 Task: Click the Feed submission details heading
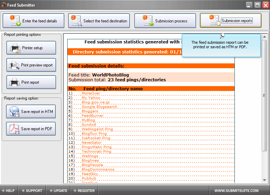(x=97, y=66)
